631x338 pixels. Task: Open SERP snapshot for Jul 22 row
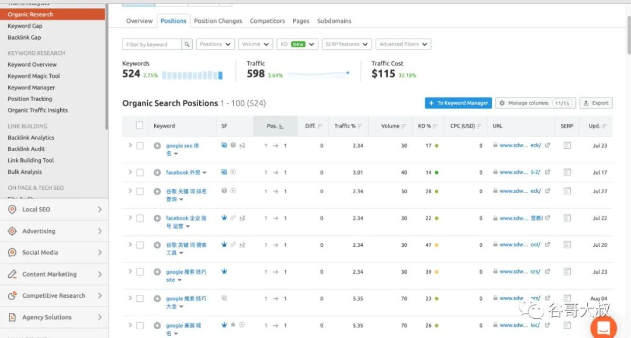tap(567, 218)
